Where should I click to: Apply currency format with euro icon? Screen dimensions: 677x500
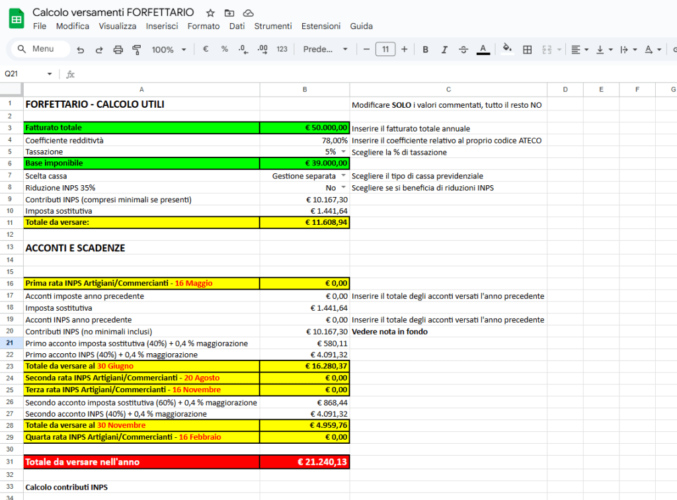click(x=206, y=49)
